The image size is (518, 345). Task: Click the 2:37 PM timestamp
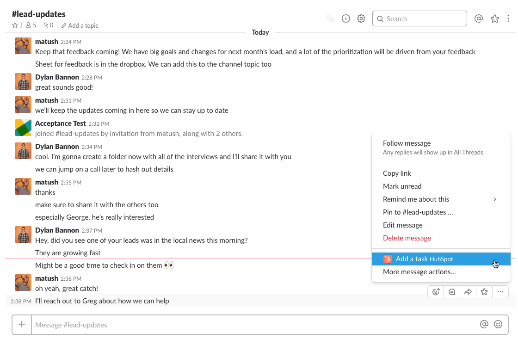click(x=92, y=230)
